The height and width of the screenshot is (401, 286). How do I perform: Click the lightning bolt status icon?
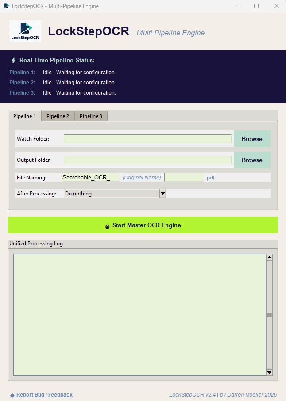13,61
